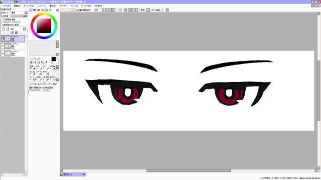
Task: Select the zoom magnifier tool
Action: (35, 62)
